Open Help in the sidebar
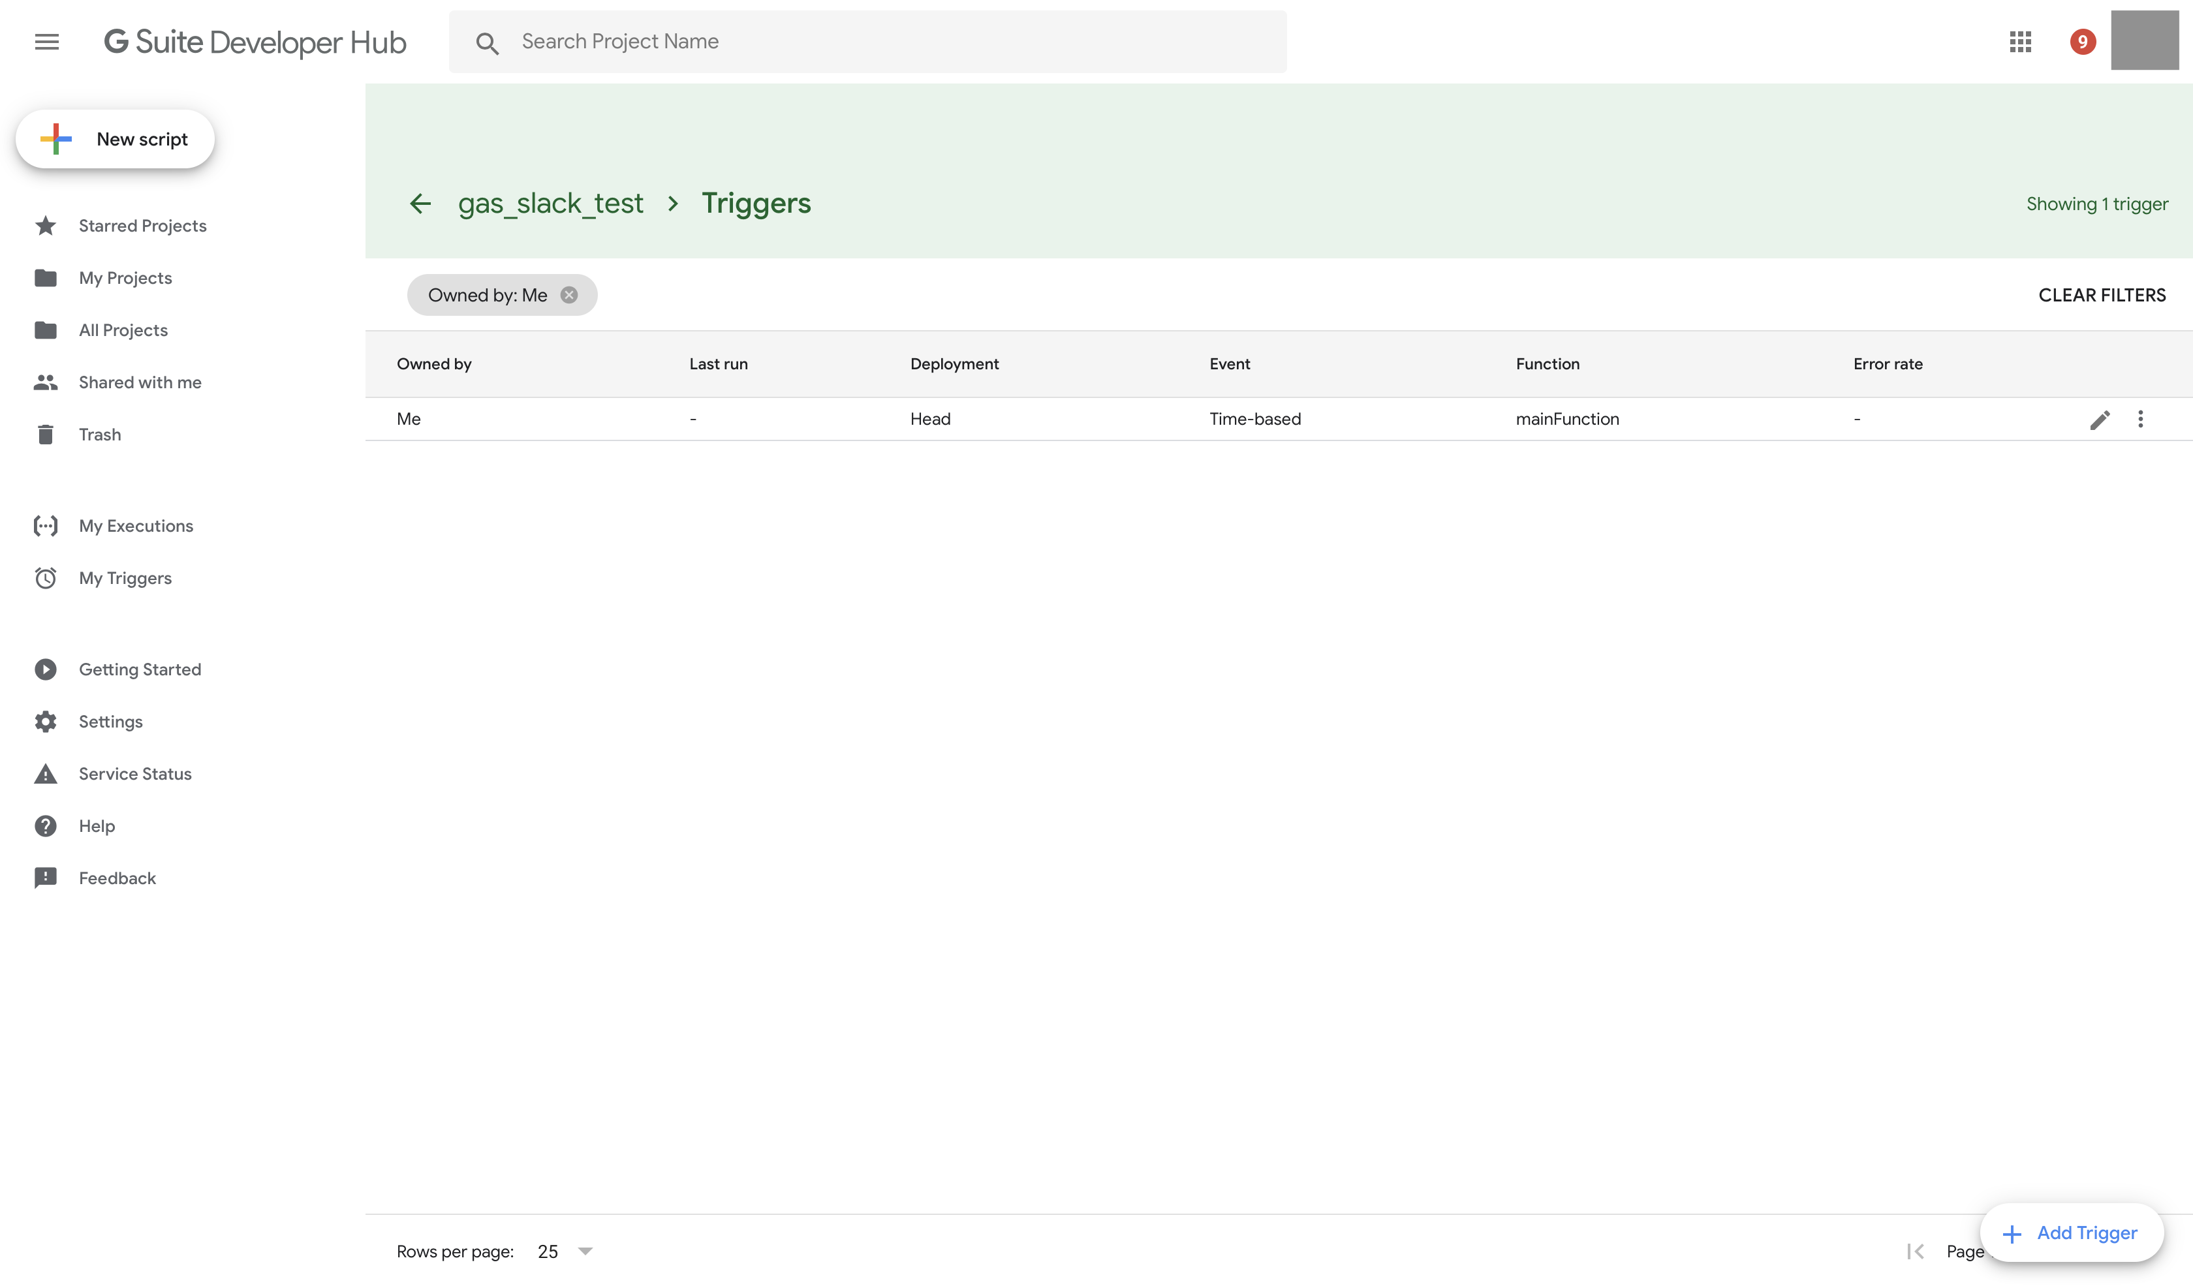The image size is (2193, 1288). pos(97,827)
